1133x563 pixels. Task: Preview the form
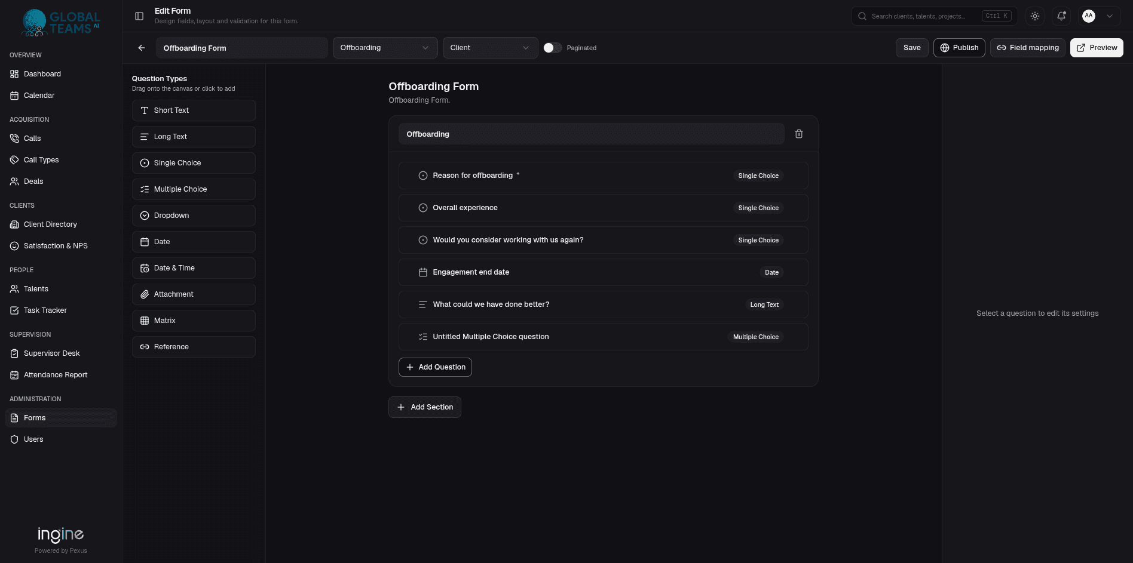tap(1097, 48)
